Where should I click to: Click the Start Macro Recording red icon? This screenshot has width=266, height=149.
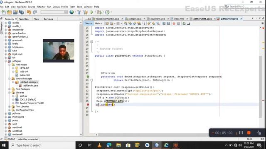click(x=174, y=24)
